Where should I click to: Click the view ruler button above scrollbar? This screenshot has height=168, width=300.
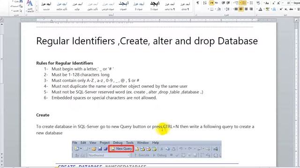[x=2, y=20]
